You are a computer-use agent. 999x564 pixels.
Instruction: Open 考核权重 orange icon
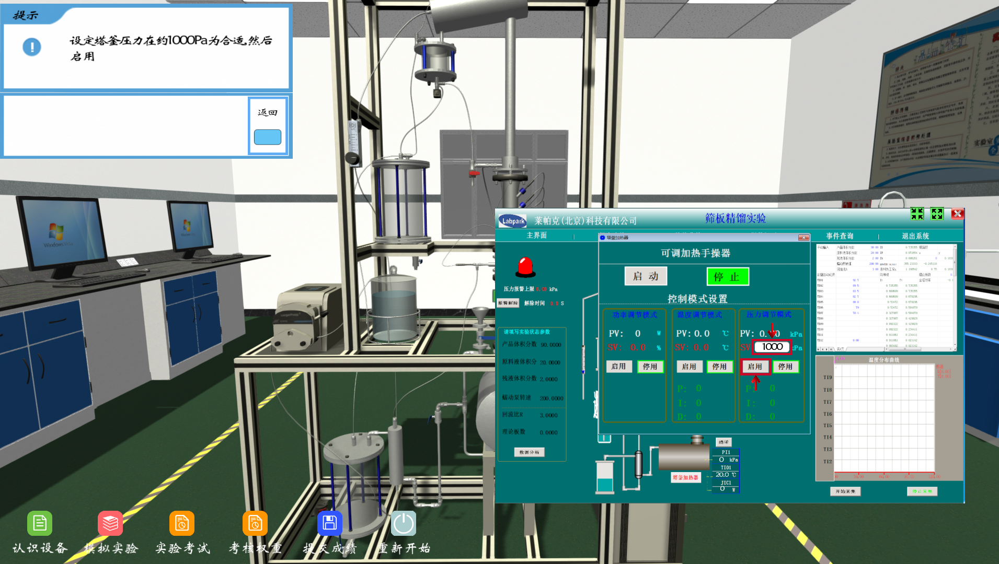pos(255,523)
